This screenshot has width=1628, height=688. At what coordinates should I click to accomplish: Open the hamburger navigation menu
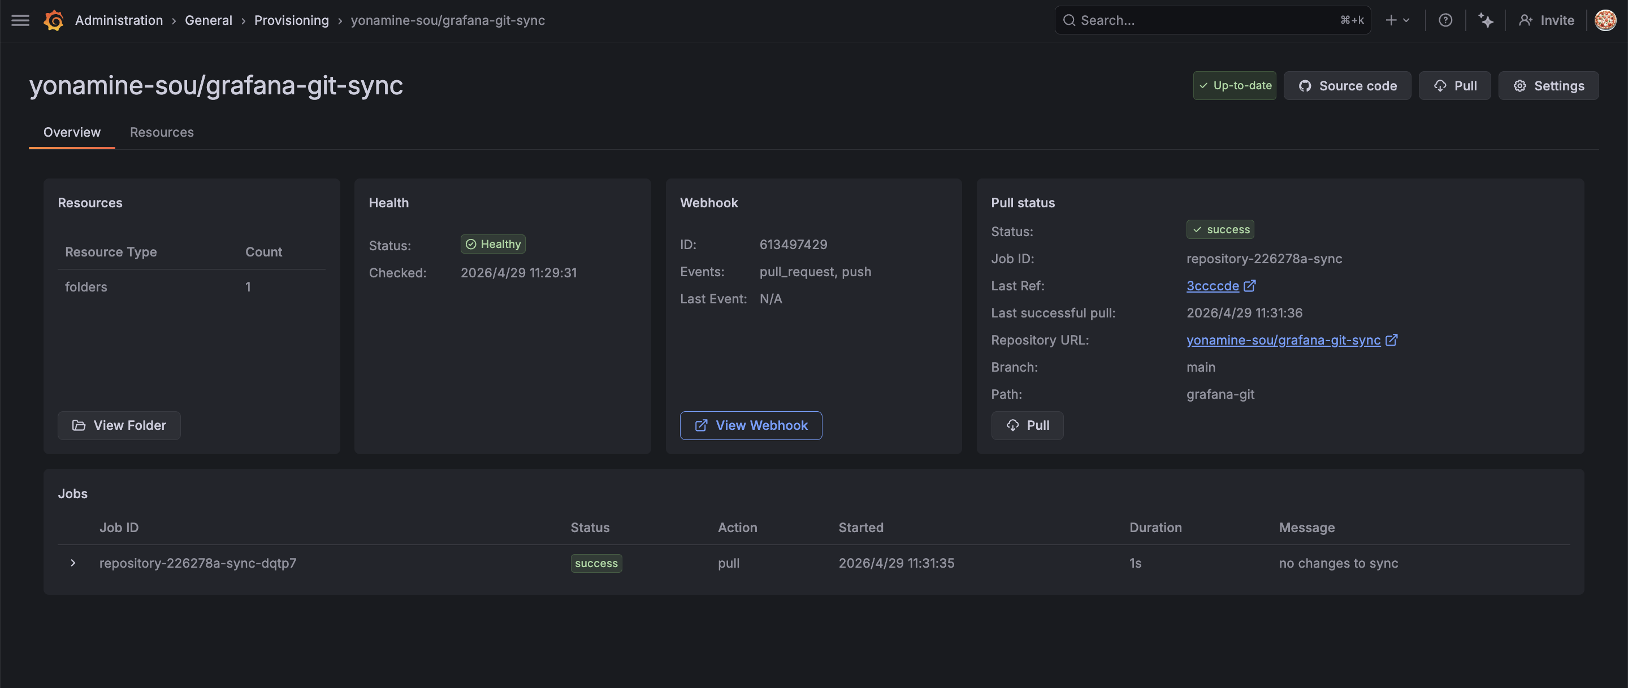click(x=20, y=20)
